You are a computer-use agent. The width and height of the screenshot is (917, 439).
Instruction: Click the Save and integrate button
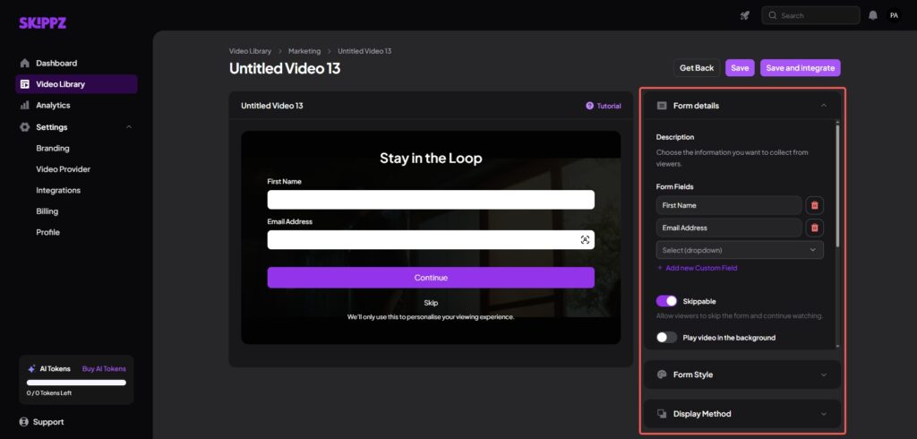(800, 68)
